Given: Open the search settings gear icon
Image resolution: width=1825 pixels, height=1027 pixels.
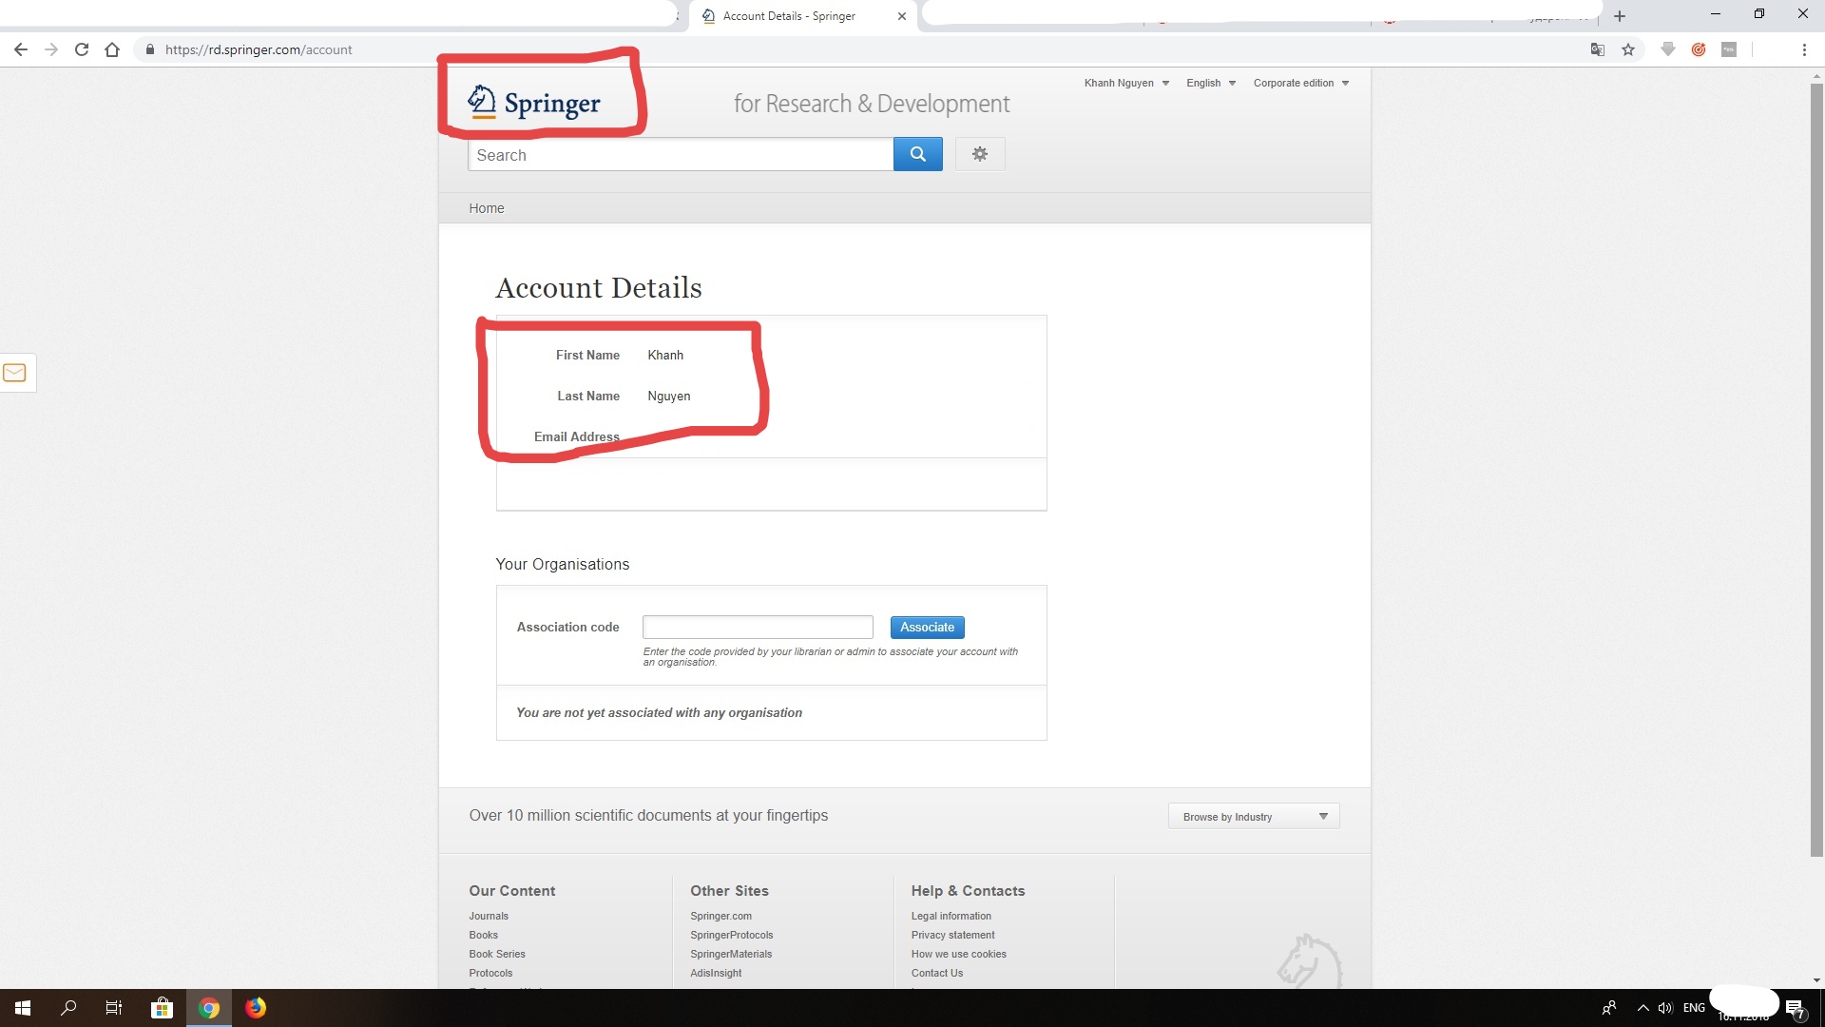Looking at the screenshot, I should 980,154.
